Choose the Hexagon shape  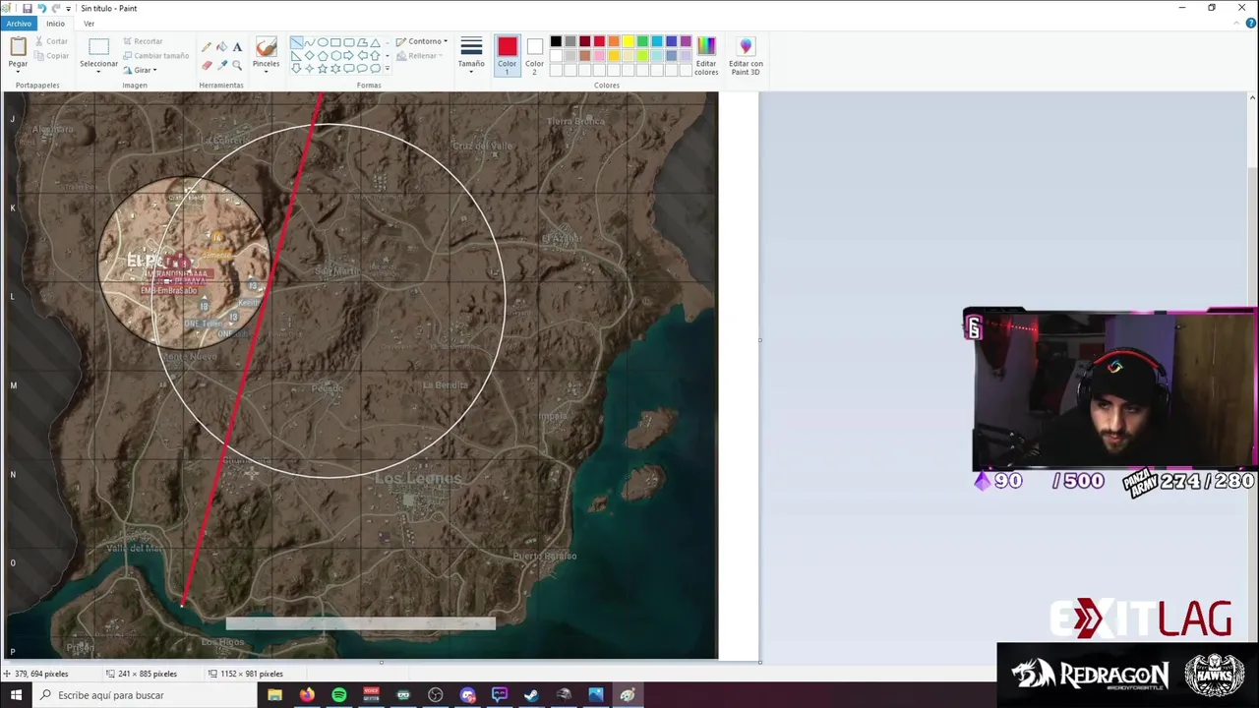coord(335,55)
